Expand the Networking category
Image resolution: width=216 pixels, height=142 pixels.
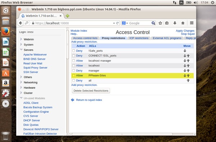(x=21, y=82)
